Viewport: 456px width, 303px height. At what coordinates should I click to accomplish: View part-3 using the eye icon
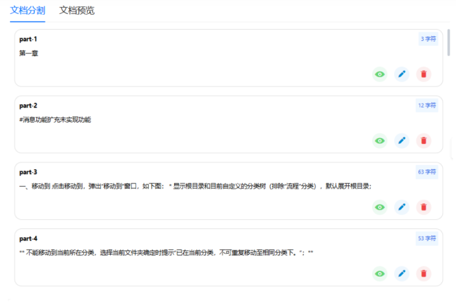[x=379, y=207]
